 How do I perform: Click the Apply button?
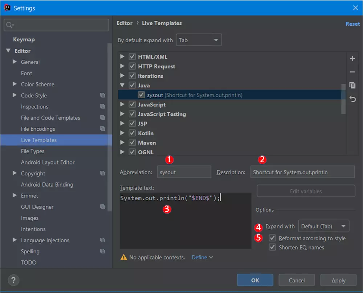pos(338,280)
